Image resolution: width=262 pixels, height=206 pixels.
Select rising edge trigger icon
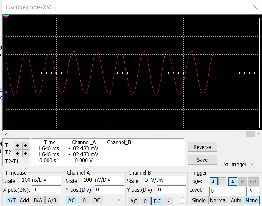pos(214,181)
